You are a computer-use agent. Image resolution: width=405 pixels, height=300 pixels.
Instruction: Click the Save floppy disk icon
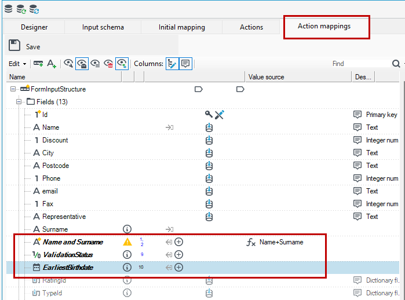[x=14, y=45]
